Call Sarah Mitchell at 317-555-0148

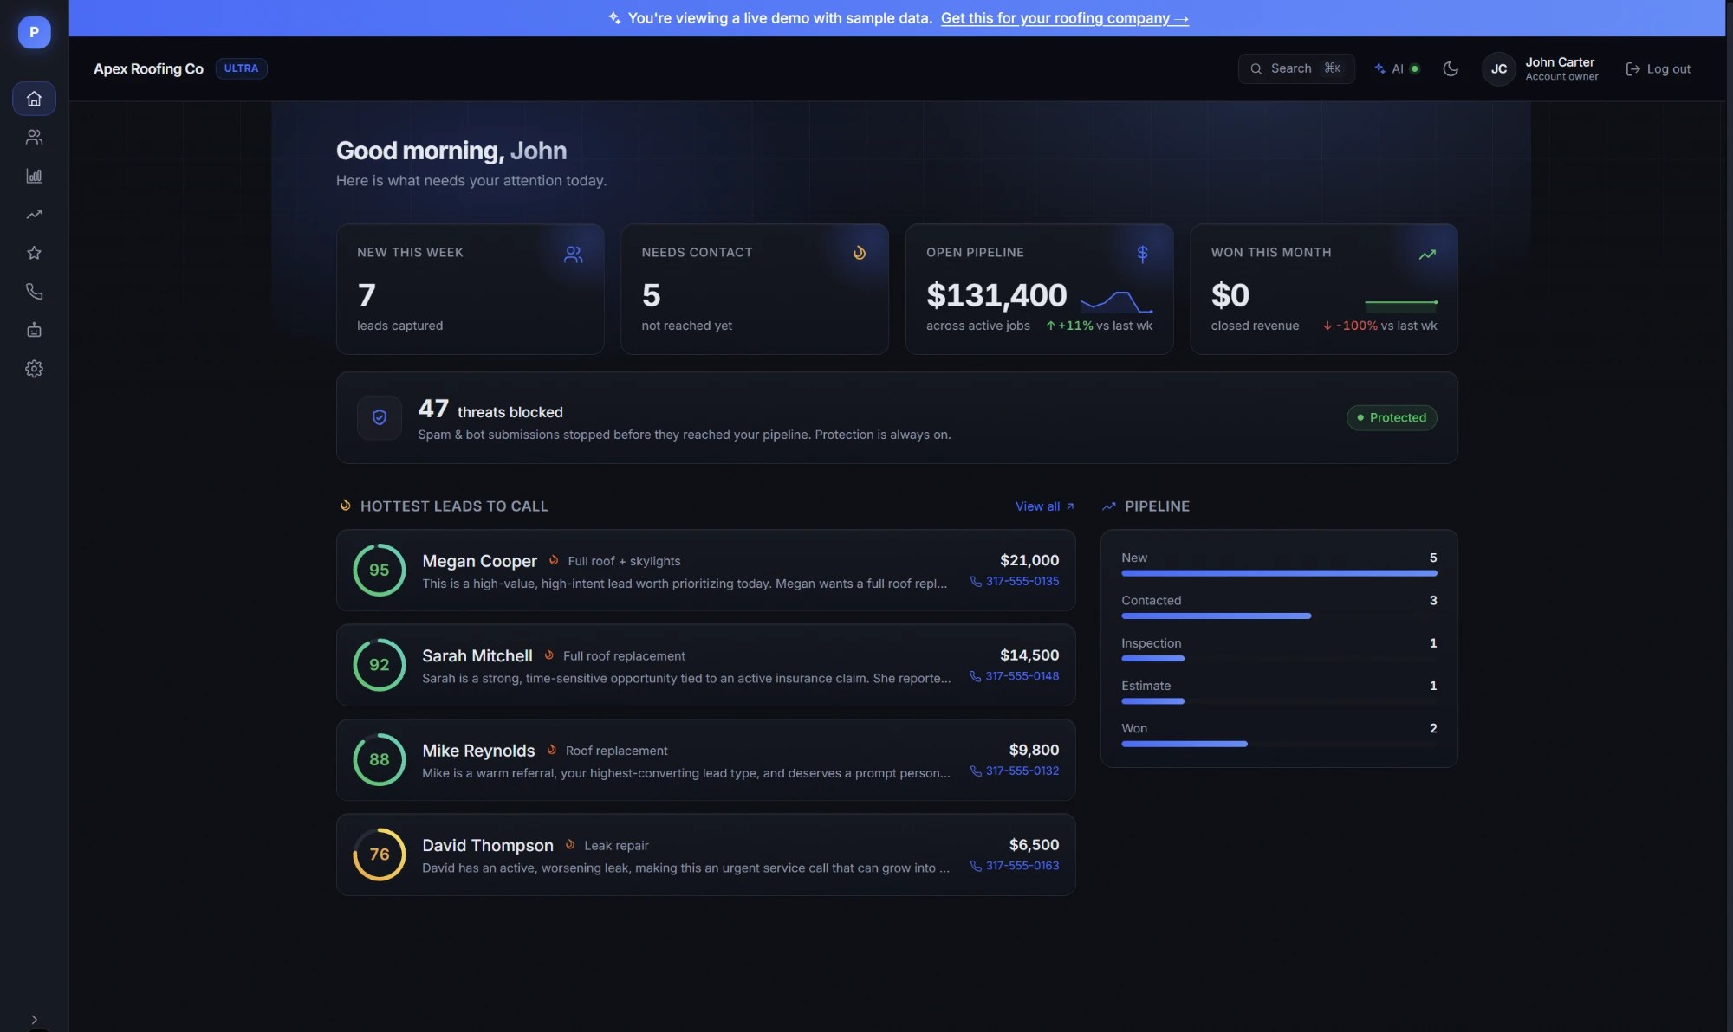(x=1015, y=676)
